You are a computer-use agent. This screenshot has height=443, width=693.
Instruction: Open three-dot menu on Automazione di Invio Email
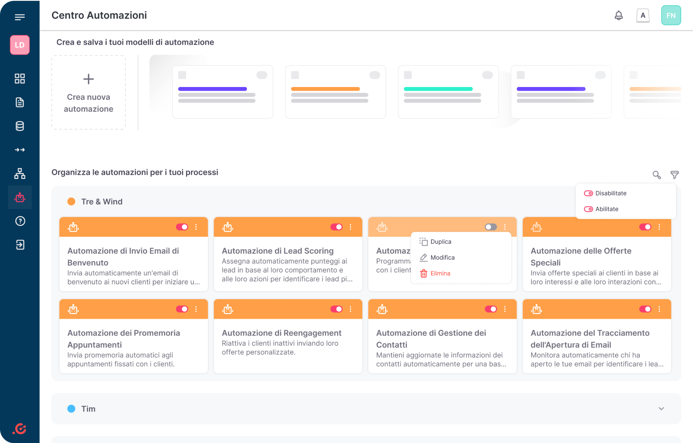point(196,227)
